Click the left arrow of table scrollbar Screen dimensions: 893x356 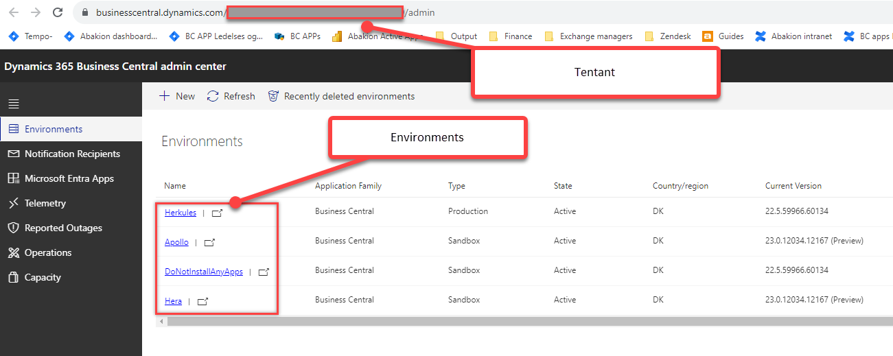(161, 321)
